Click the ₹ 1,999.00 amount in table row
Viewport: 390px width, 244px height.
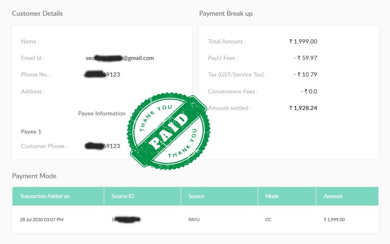334,220
